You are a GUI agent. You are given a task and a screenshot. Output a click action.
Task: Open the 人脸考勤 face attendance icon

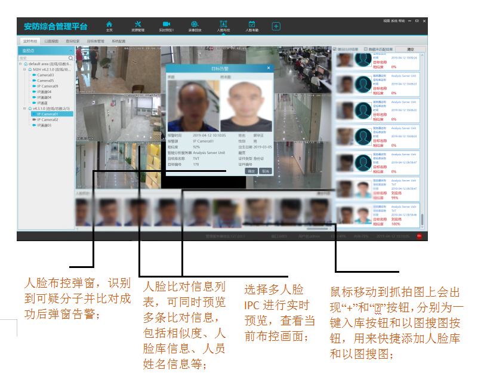pyautogui.click(x=252, y=24)
